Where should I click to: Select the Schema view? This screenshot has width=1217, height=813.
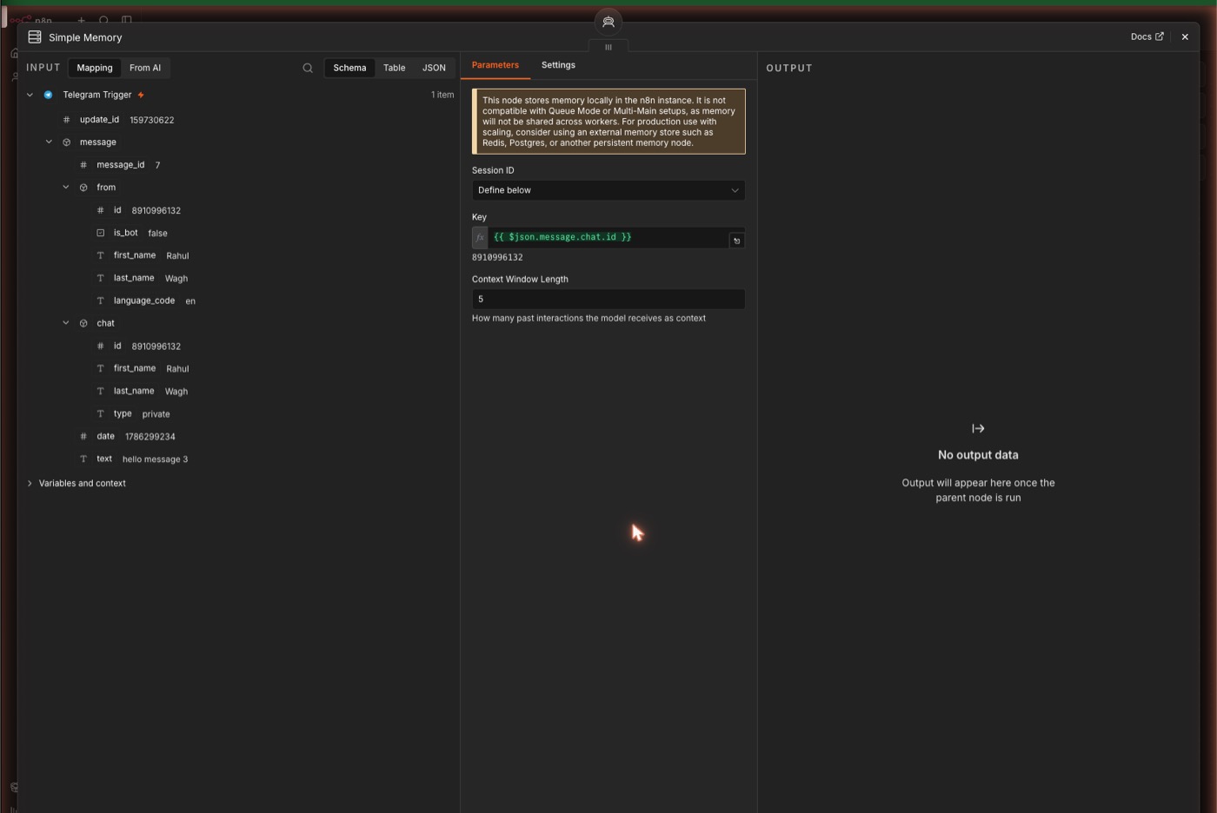pyautogui.click(x=349, y=68)
